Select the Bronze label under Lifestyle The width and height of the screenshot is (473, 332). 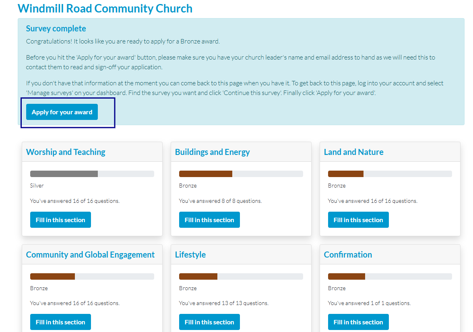(188, 288)
